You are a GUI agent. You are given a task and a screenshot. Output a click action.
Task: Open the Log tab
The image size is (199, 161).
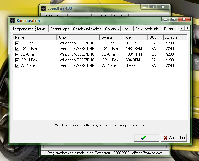coord(127,29)
